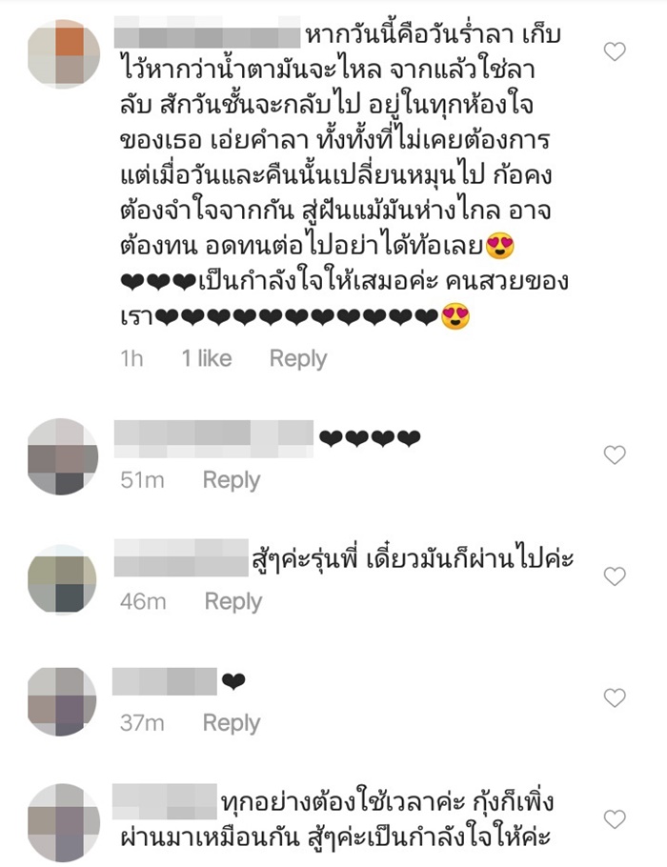Open username beside the four black hearts
Screen dimensions: 667x867
[213, 439]
